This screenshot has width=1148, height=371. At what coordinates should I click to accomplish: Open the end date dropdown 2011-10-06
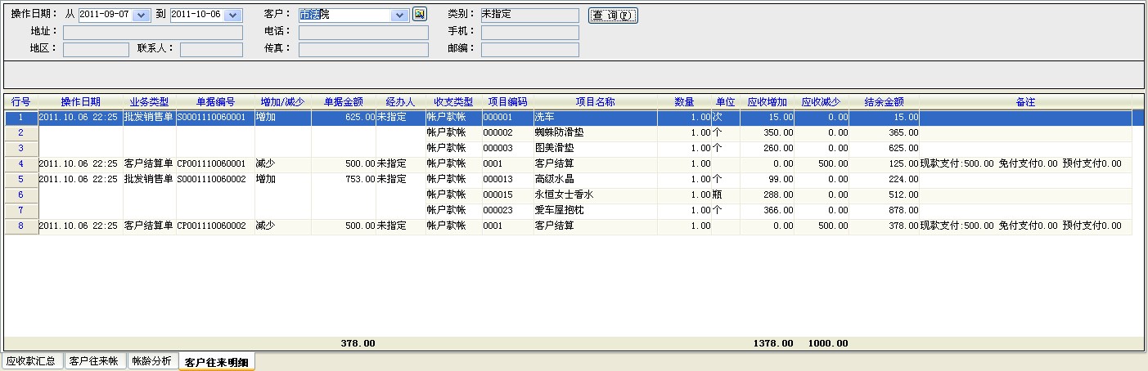pos(233,16)
